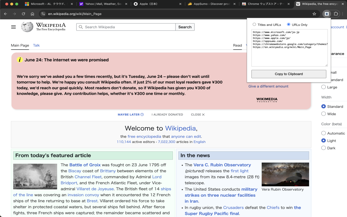Open Wikipedia hamburger main menu
This screenshot has width=347, height=217.
(14, 27)
